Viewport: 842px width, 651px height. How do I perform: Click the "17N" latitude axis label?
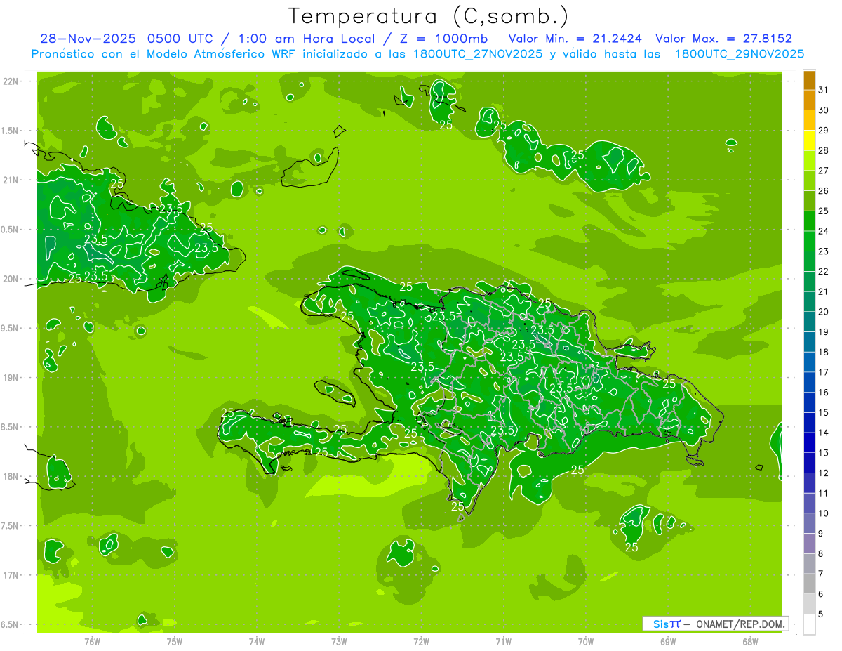pyautogui.click(x=10, y=575)
